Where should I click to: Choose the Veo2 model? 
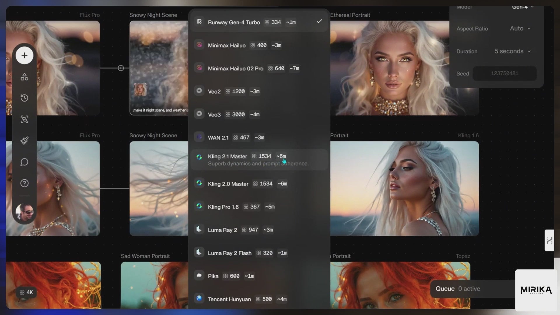pos(259,91)
